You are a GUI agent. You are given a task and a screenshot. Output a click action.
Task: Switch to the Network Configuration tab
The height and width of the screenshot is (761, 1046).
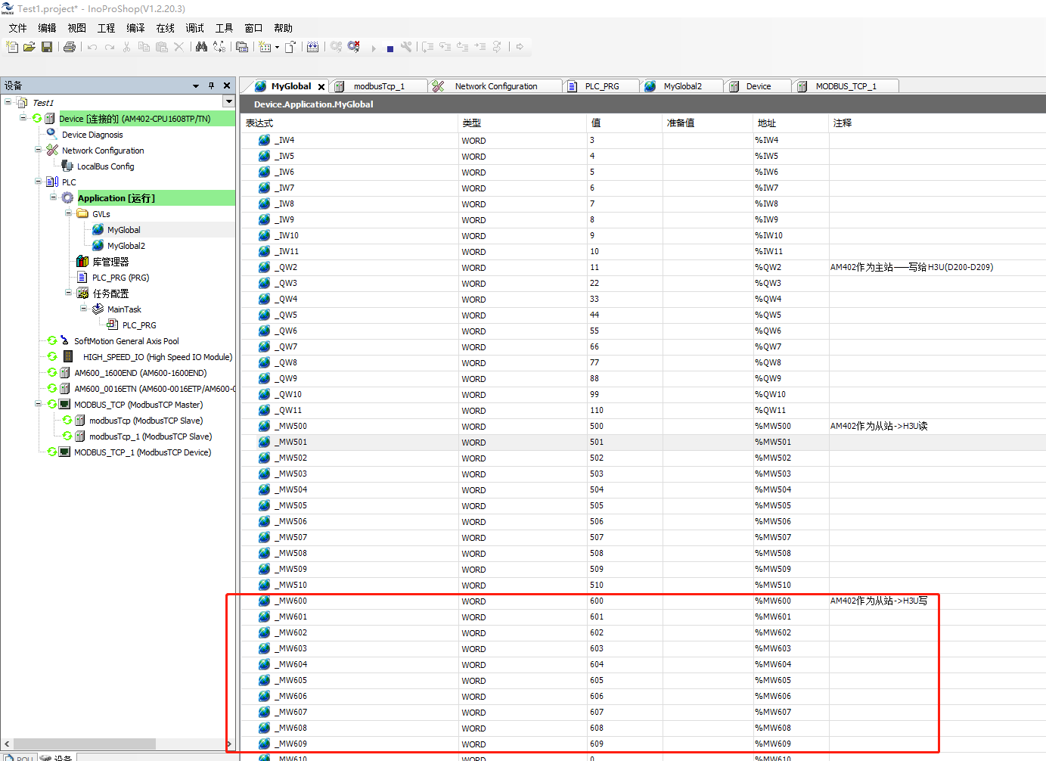click(496, 86)
